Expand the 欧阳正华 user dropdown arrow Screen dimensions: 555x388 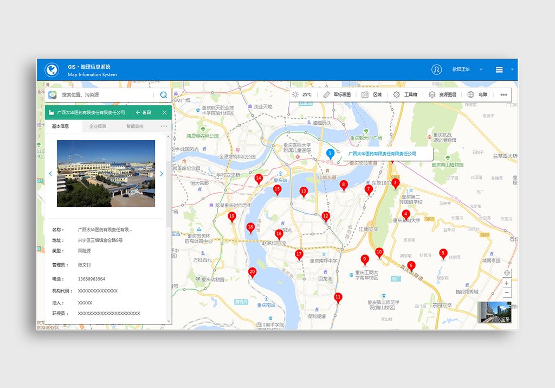(x=481, y=69)
